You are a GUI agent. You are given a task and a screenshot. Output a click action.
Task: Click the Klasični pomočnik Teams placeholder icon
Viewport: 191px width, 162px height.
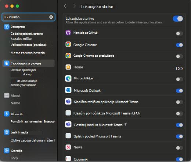(x=68, y=113)
